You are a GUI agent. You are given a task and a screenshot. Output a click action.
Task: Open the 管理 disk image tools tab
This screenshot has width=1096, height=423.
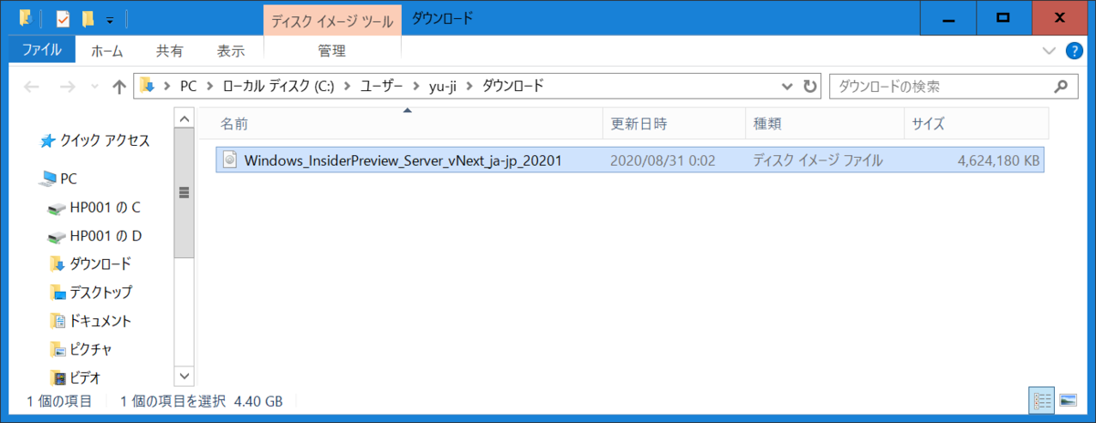[332, 51]
